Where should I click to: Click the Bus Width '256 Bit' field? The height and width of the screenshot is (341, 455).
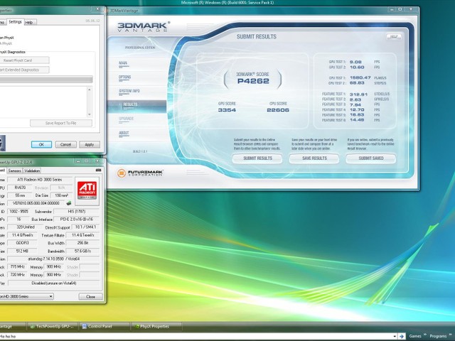[83, 243]
